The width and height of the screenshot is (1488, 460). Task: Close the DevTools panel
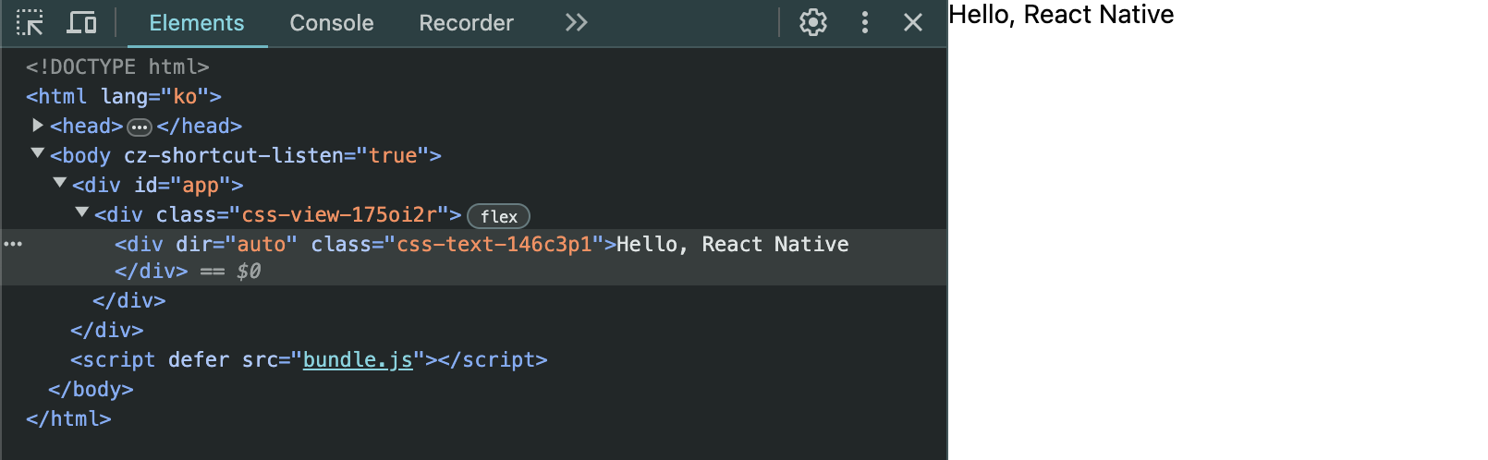point(913,22)
